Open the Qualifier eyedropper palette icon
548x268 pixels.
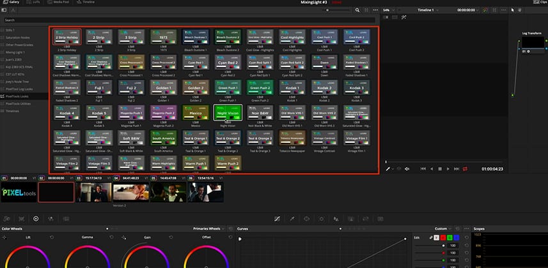coord(292,219)
